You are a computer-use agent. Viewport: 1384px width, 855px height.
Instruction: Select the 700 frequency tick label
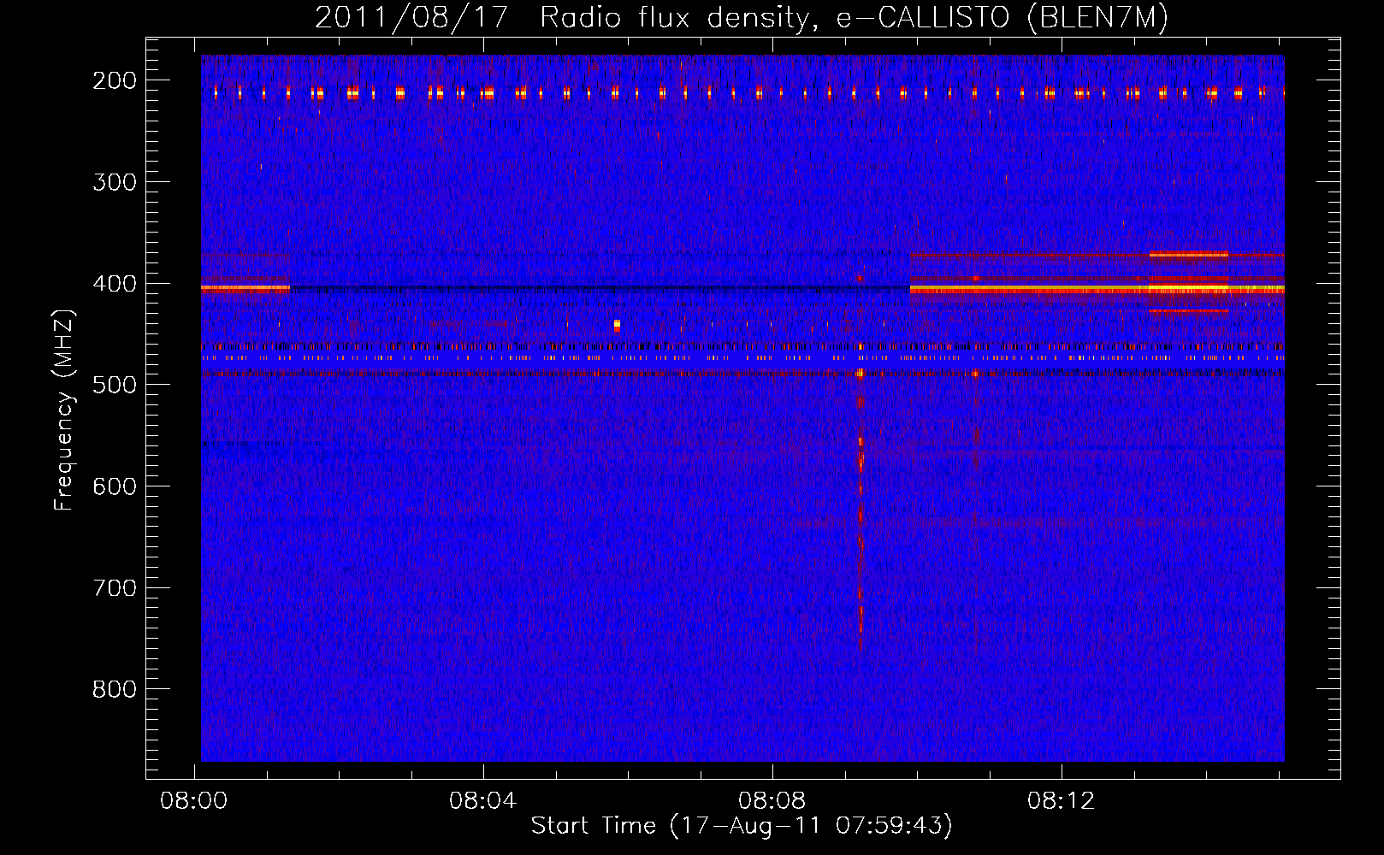pyautogui.click(x=115, y=588)
